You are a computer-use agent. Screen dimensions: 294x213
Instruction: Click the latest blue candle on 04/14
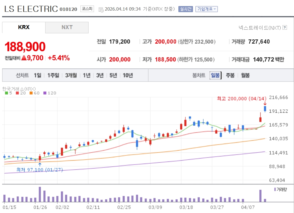(x=265, y=109)
